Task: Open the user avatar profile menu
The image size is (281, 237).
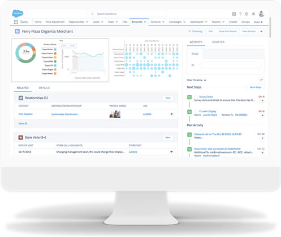Action: click(x=261, y=14)
